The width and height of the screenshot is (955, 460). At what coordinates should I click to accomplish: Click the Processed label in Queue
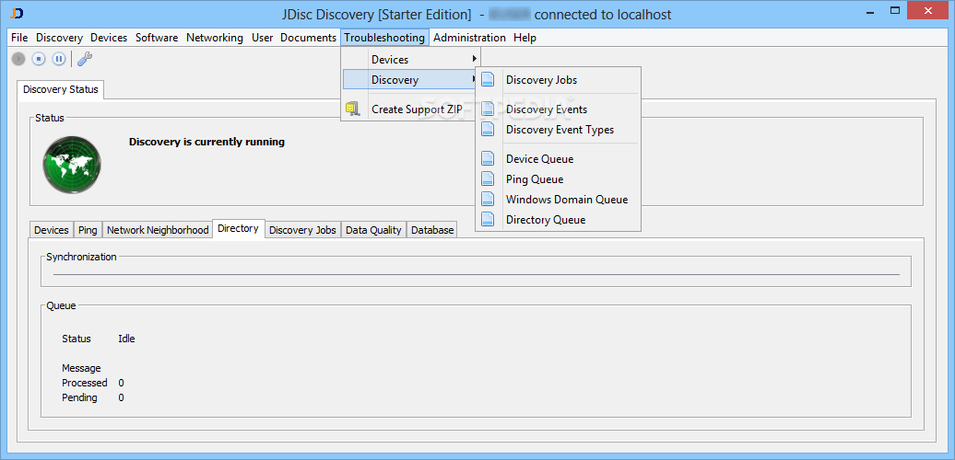tap(85, 383)
